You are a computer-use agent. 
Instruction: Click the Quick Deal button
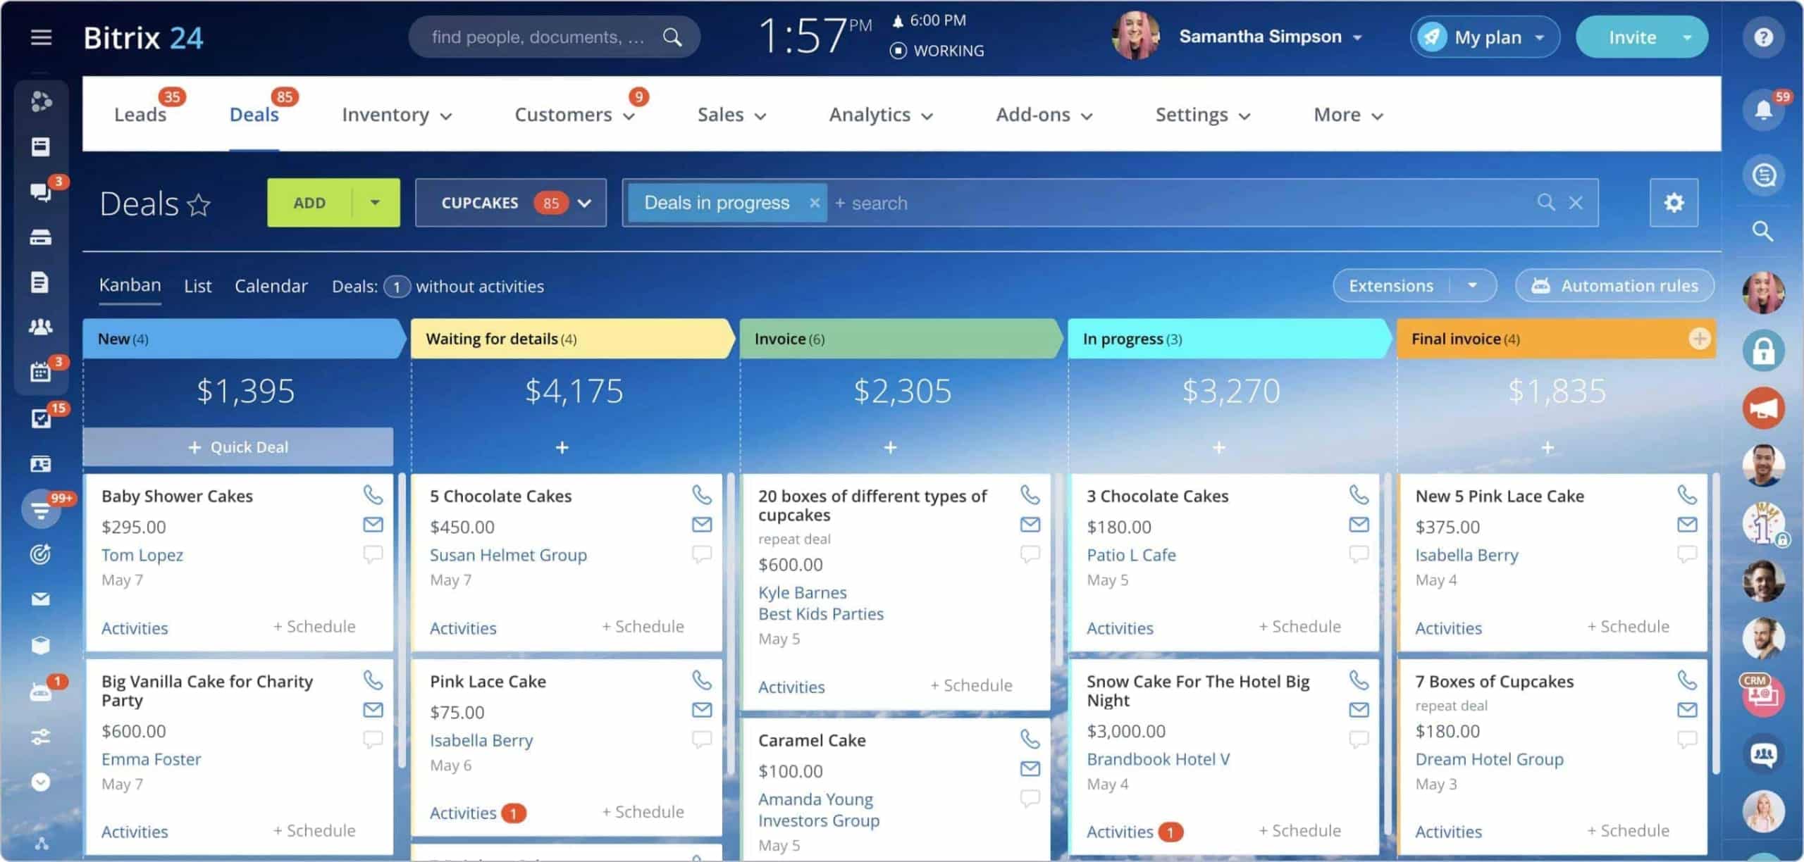tap(238, 447)
